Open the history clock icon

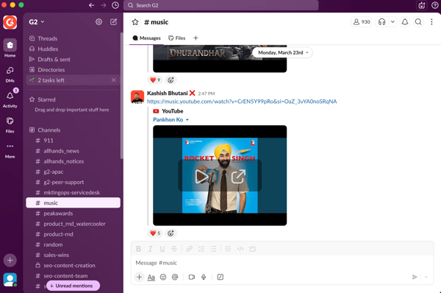(115, 5)
